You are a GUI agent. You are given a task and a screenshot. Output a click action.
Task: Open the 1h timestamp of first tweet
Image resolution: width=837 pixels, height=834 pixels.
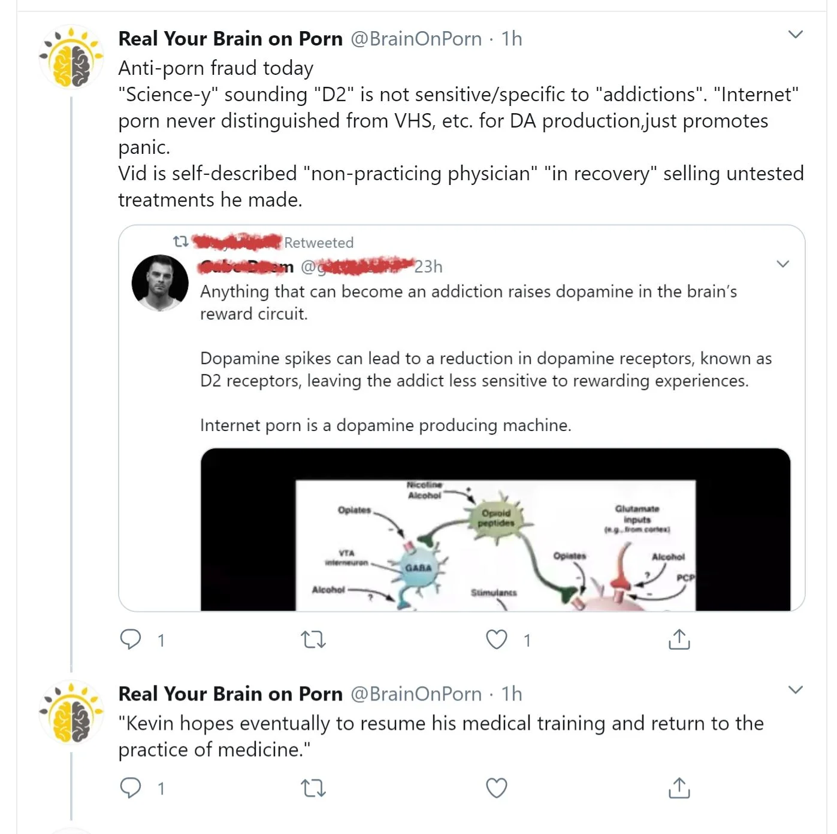[x=512, y=39]
